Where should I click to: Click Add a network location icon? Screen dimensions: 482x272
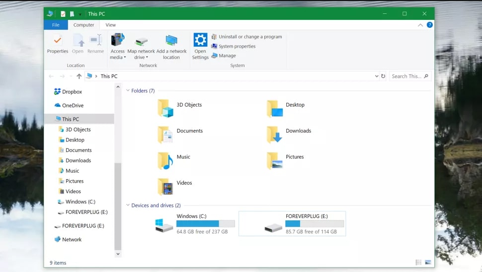tap(171, 41)
